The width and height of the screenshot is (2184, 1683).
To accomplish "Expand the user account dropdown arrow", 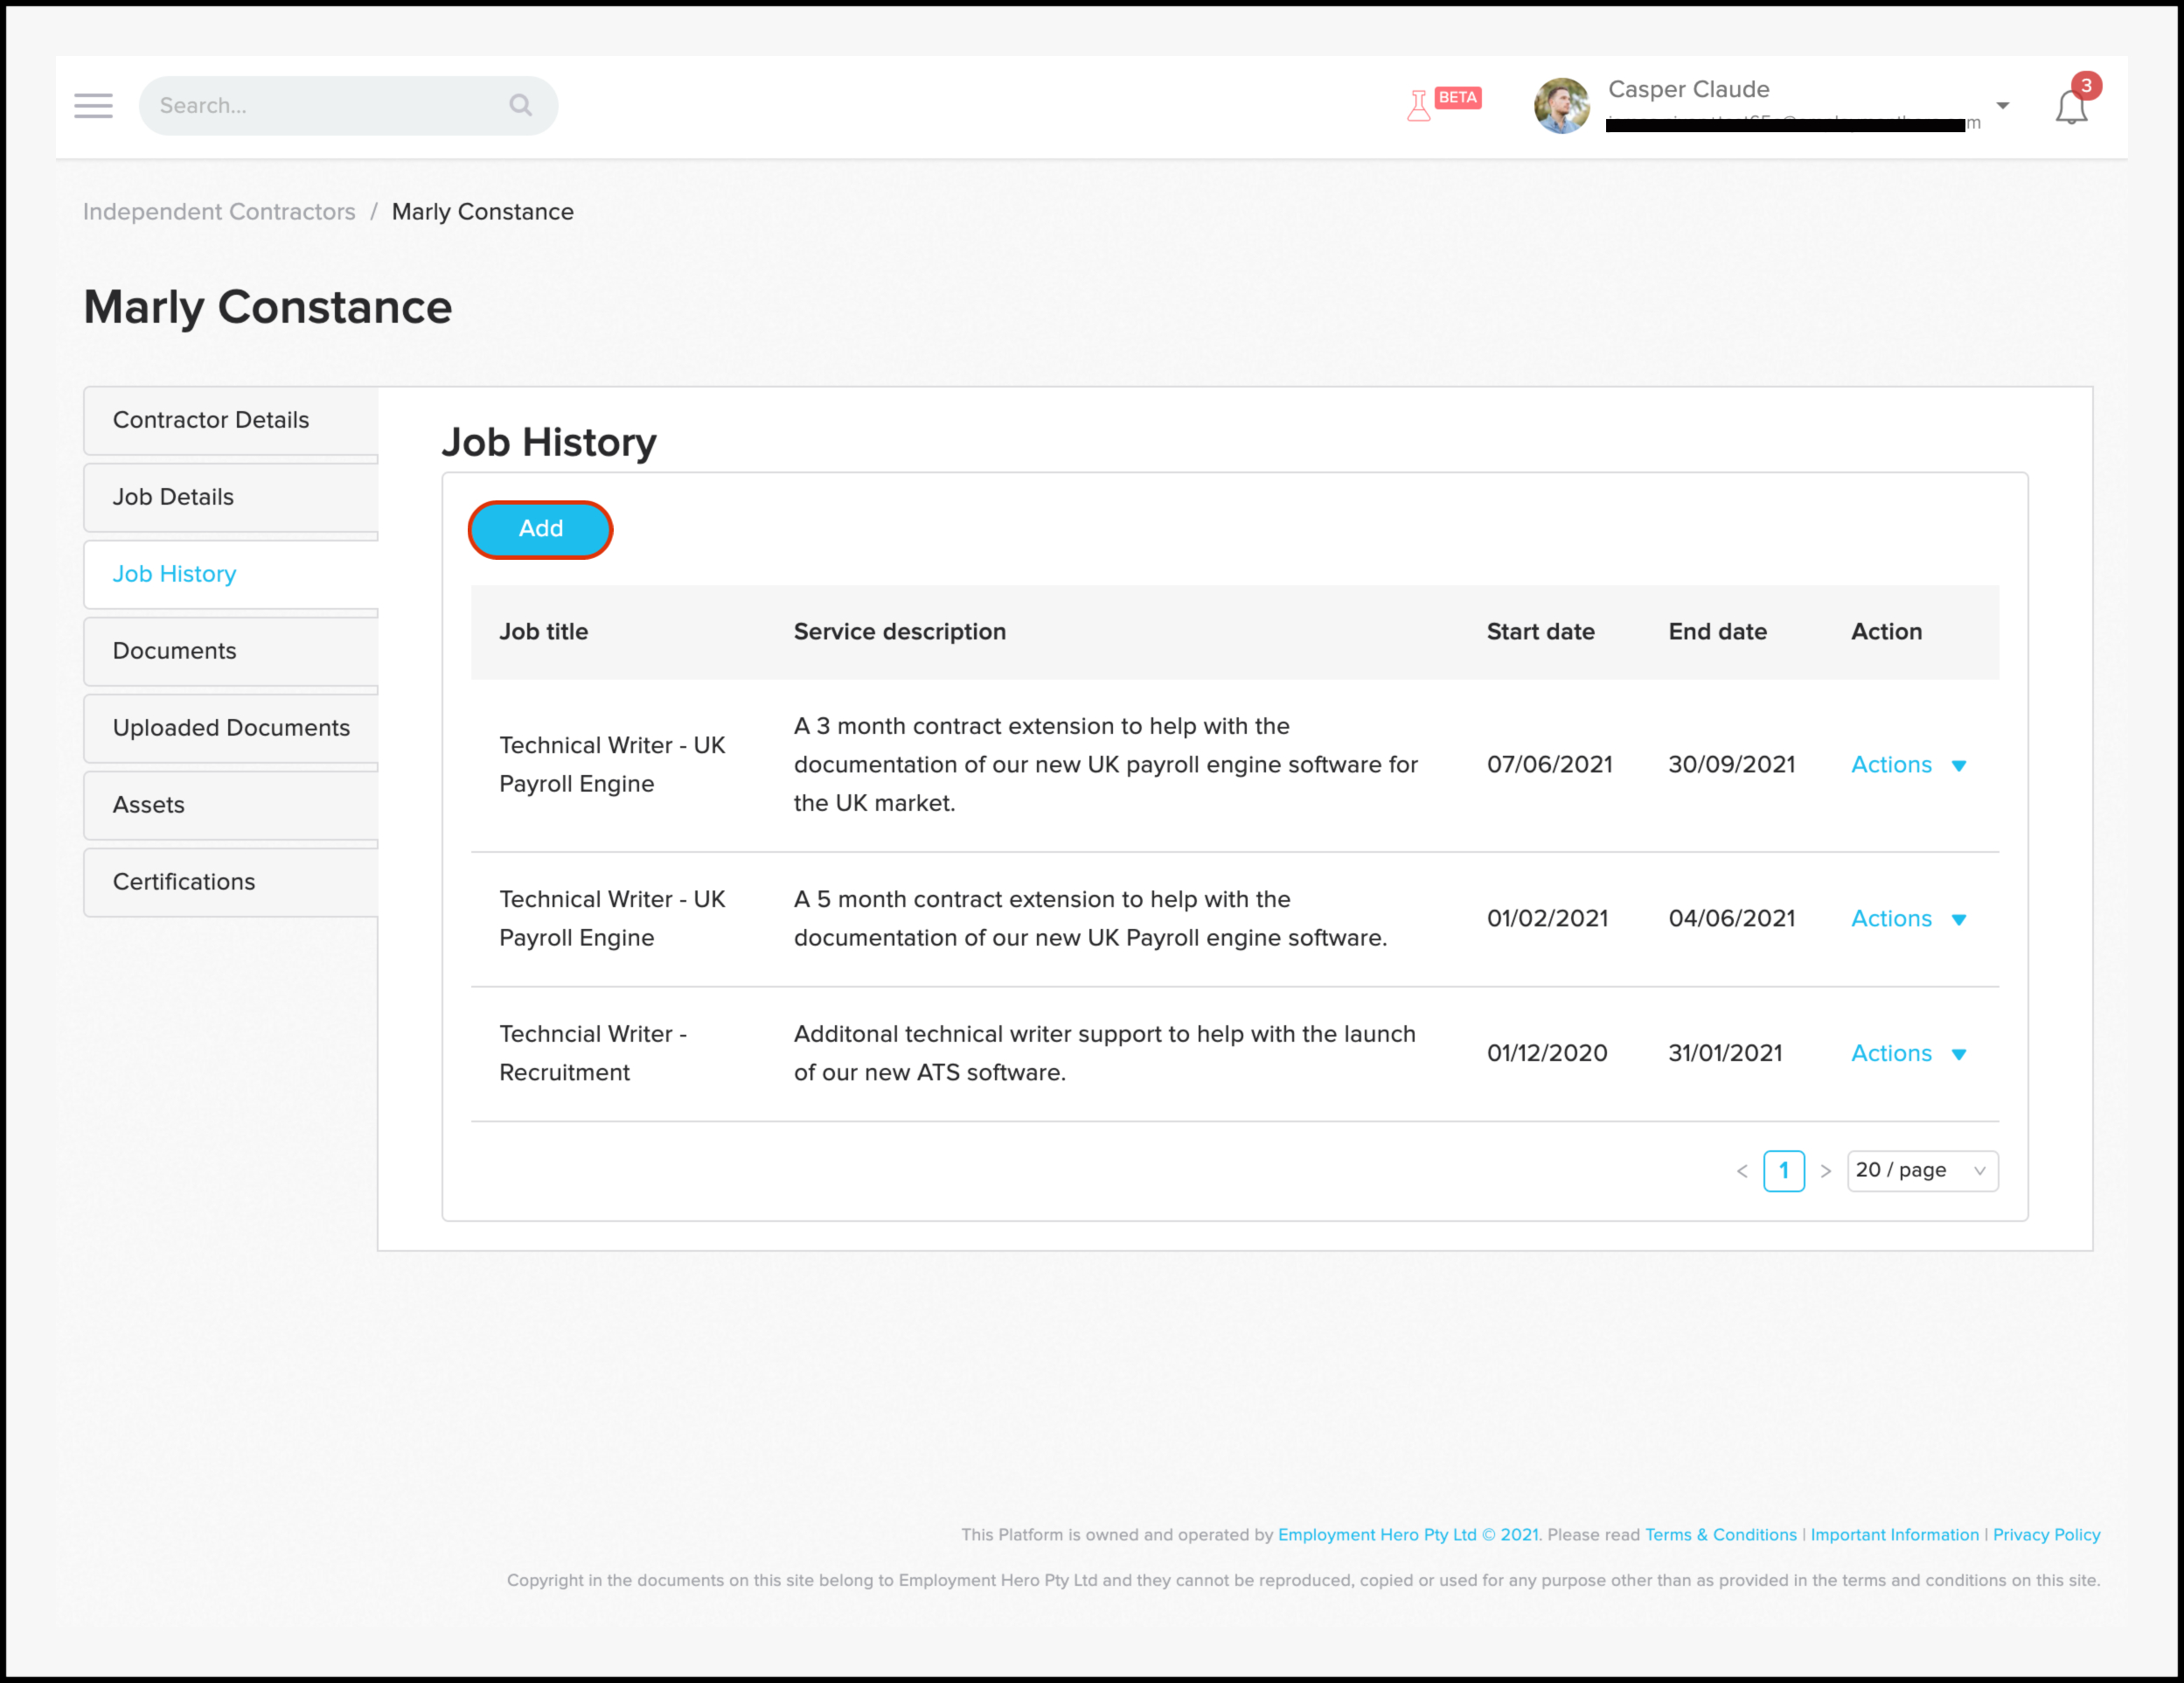I will point(2002,105).
